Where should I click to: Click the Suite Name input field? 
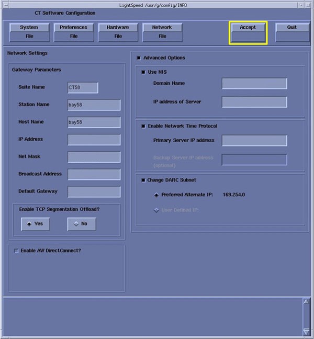click(x=83, y=88)
